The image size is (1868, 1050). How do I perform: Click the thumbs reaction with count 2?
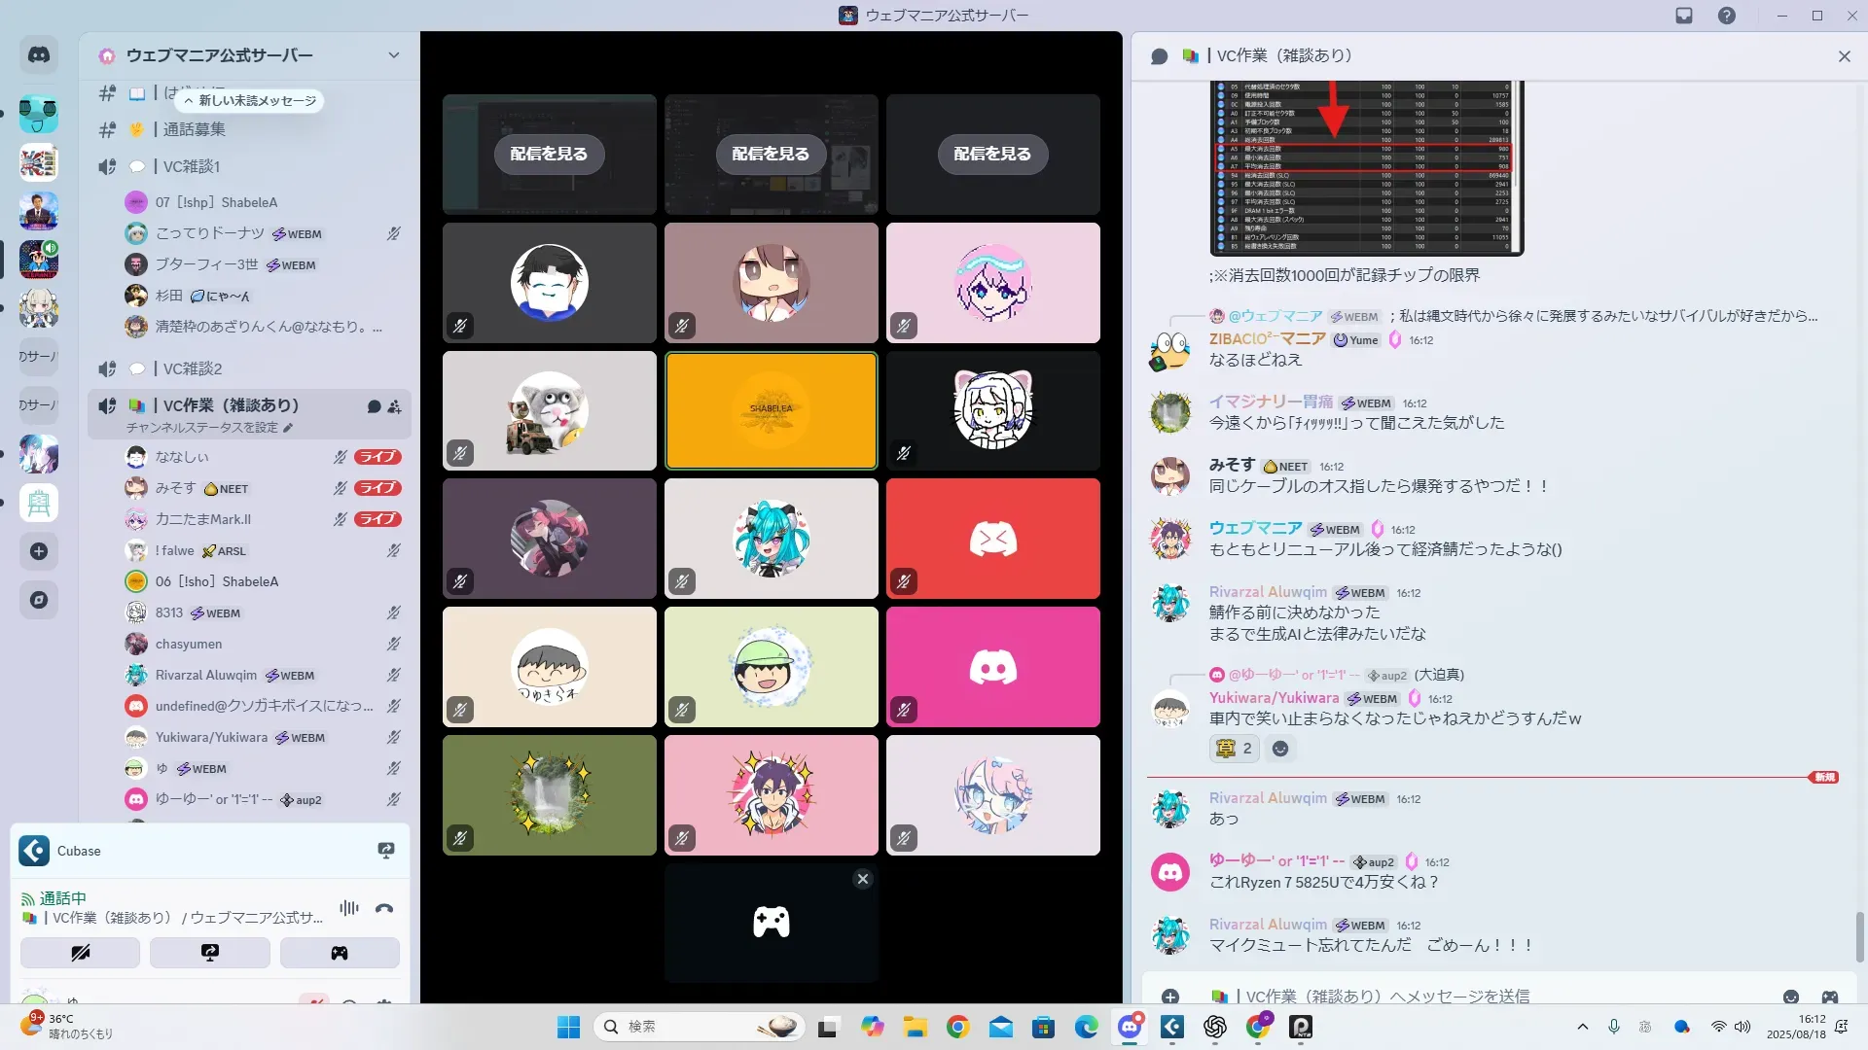pyautogui.click(x=1235, y=749)
